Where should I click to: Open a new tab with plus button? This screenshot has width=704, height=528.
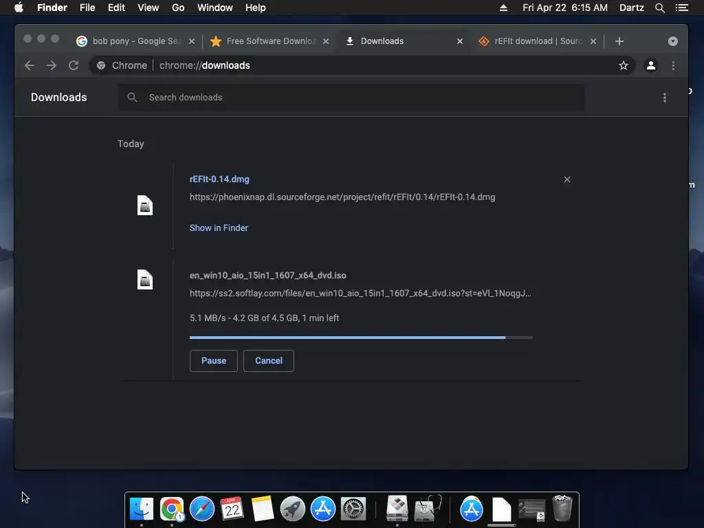click(619, 41)
